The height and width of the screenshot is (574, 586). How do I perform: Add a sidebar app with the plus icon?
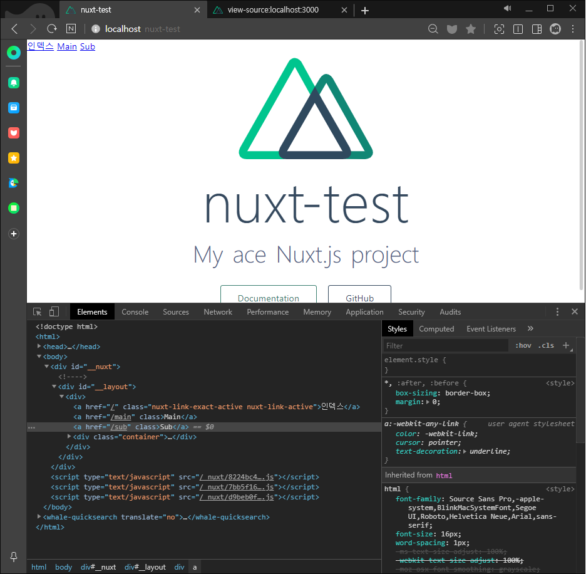[x=14, y=234]
